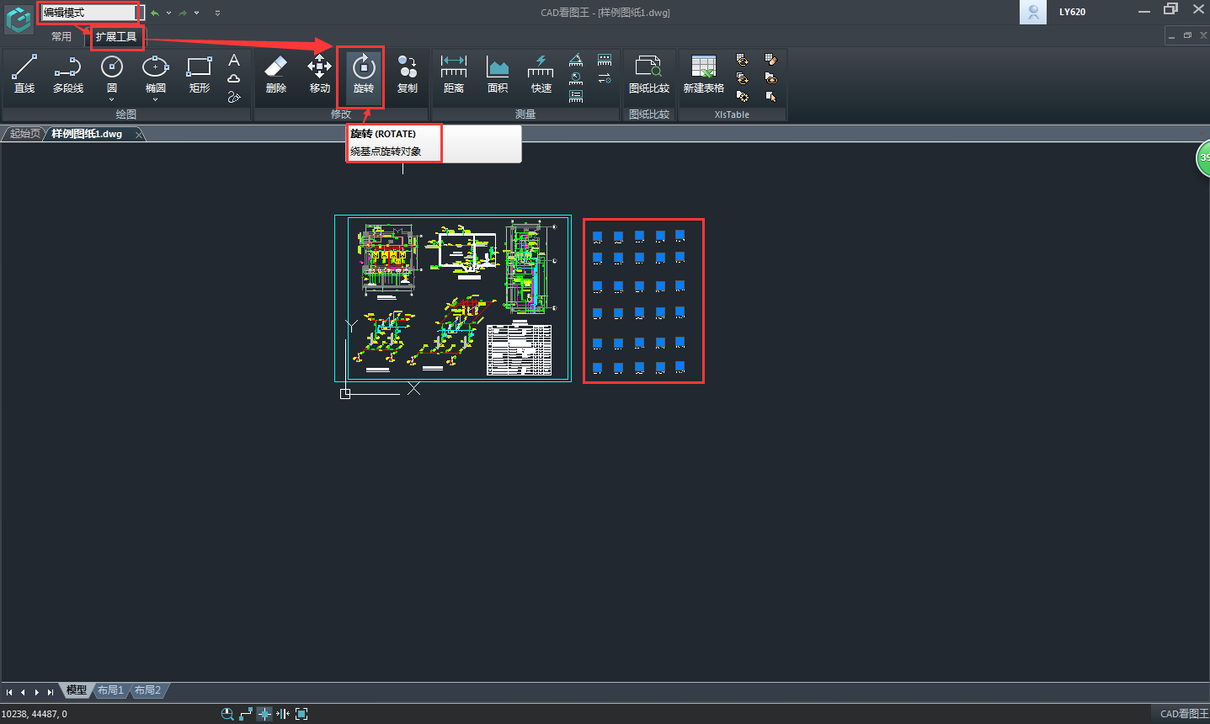Toggle the ortho polyline status bar icon
Viewport: 1210px width, 724px height.
[246, 714]
